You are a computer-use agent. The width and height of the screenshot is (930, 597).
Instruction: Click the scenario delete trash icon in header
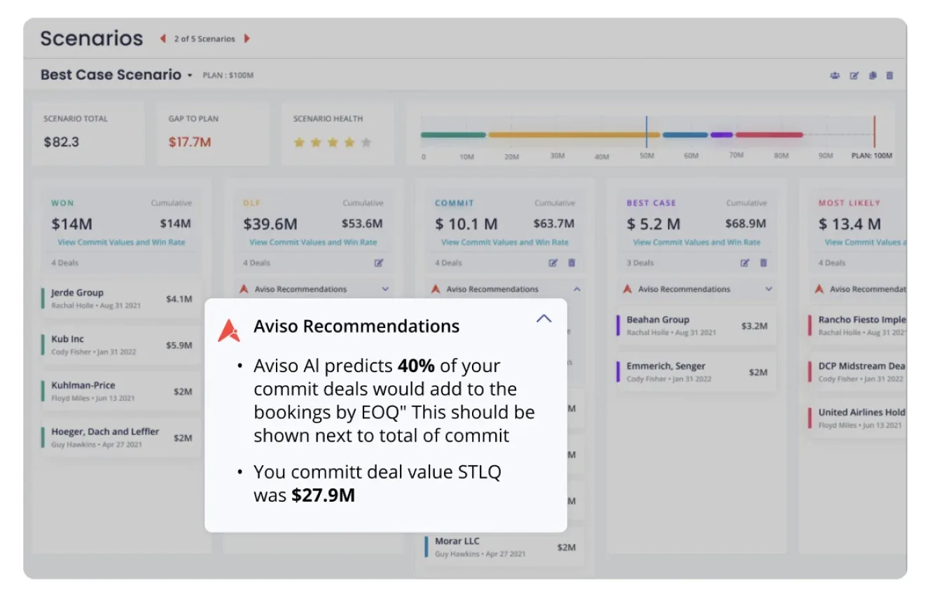pyautogui.click(x=889, y=76)
